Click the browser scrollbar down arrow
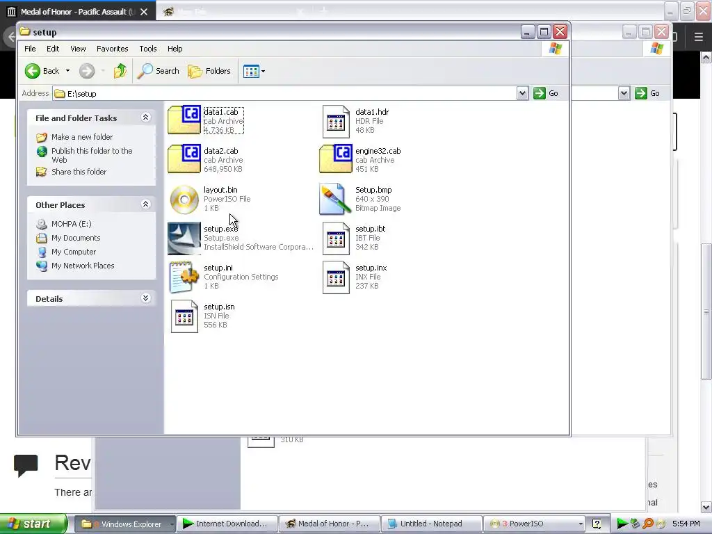Screen dimensions: 712x534 706,507
